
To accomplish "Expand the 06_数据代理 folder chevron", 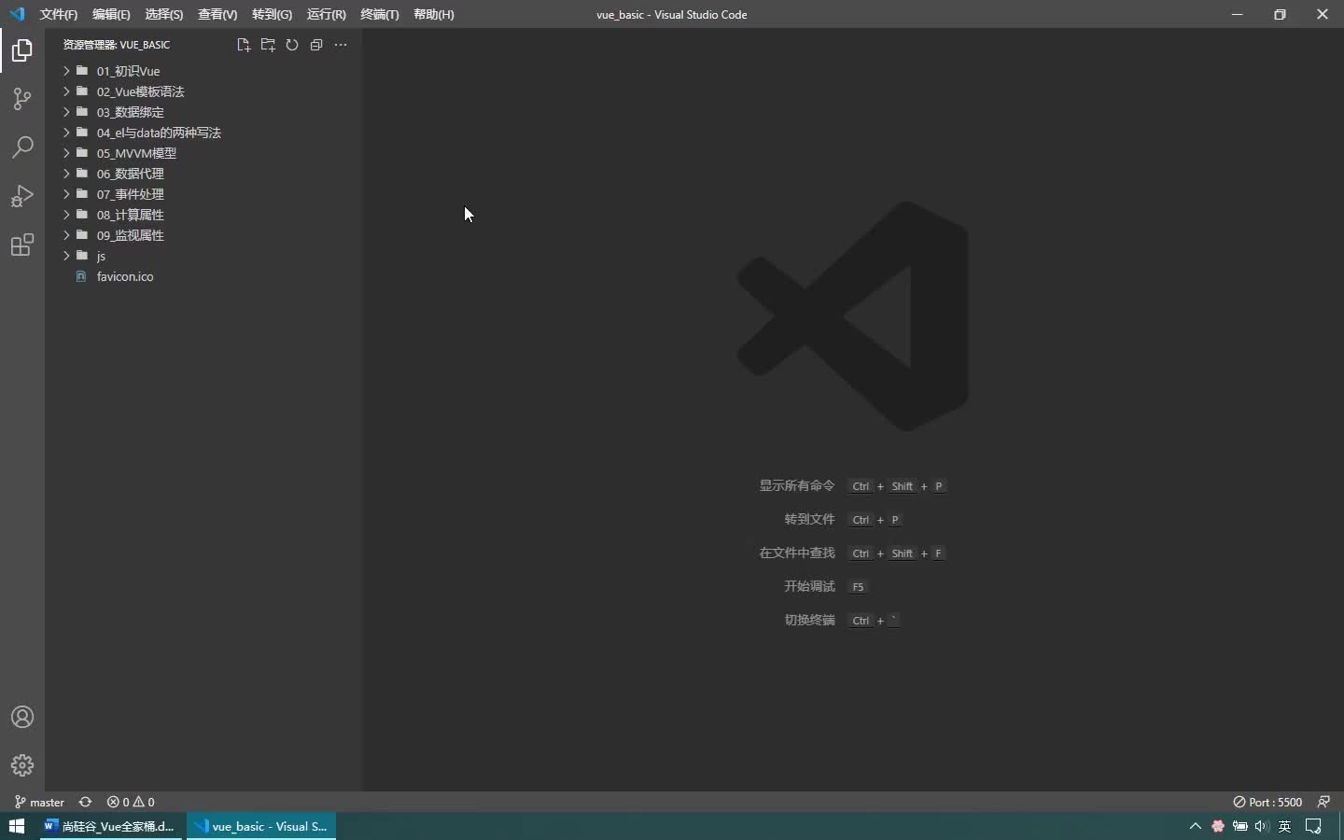I will tap(66, 174).
